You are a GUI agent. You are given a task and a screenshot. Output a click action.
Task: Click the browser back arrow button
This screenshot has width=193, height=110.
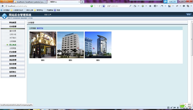click(3, 6)
